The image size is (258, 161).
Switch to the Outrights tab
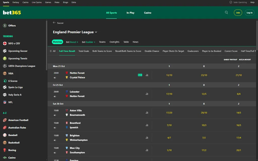(x=114, y=42)
